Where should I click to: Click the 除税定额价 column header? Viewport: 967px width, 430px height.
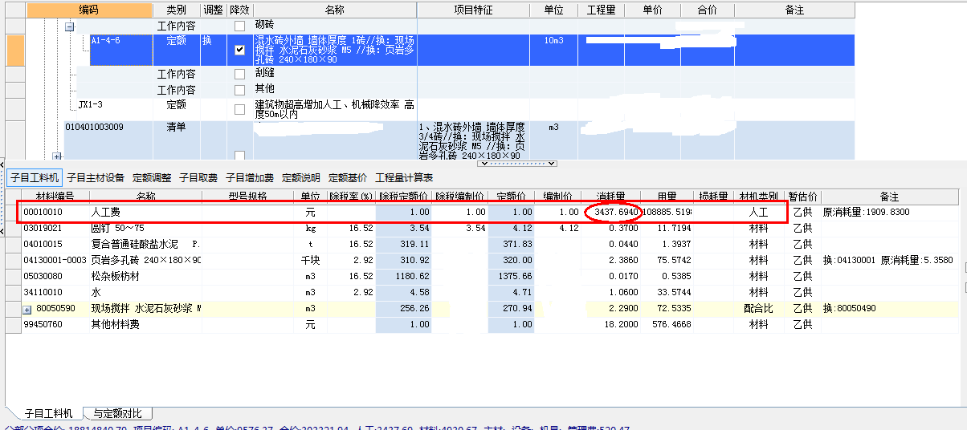(404, 197)
